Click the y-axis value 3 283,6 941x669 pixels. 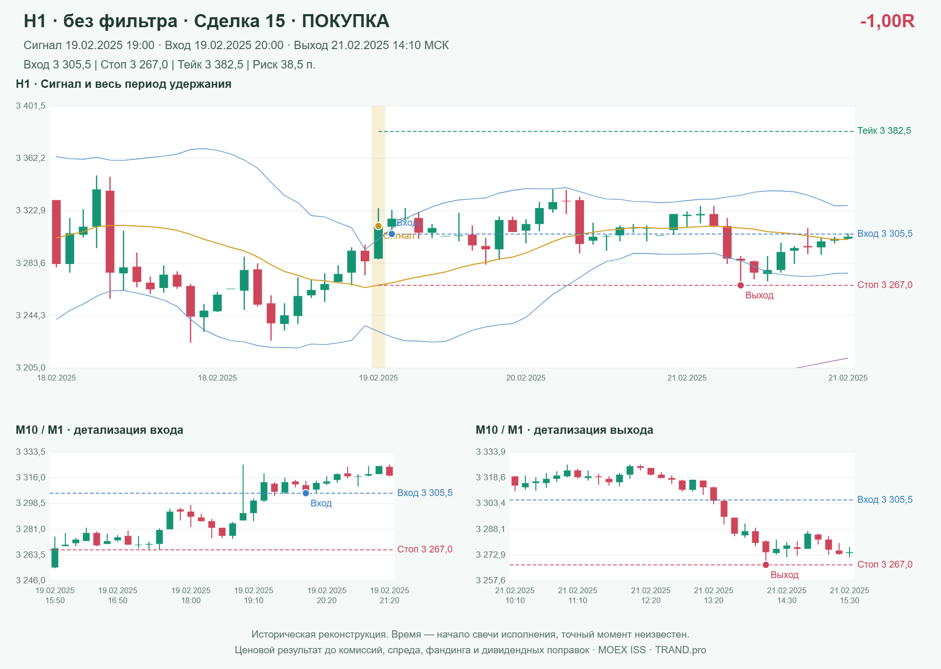tap(31, 263)
